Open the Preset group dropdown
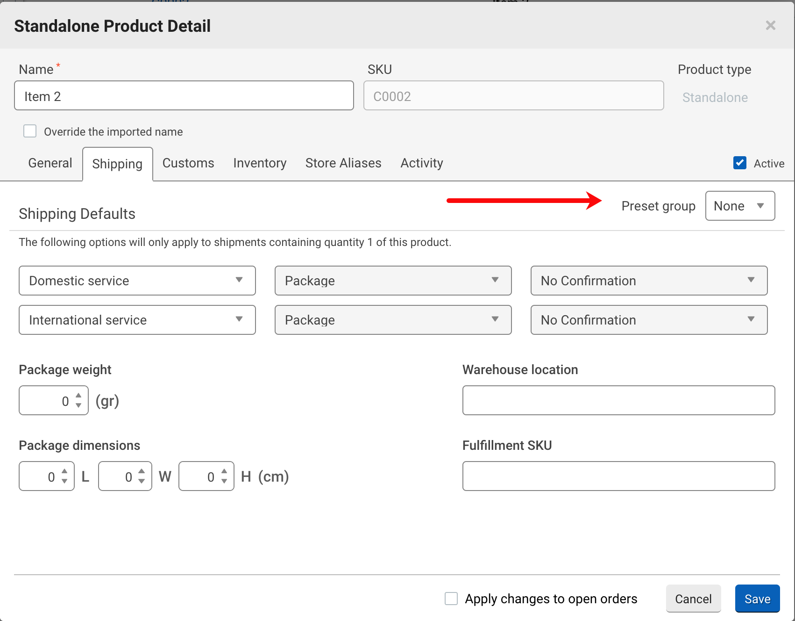This screenshot has width=795, height=621. [740, 206]
